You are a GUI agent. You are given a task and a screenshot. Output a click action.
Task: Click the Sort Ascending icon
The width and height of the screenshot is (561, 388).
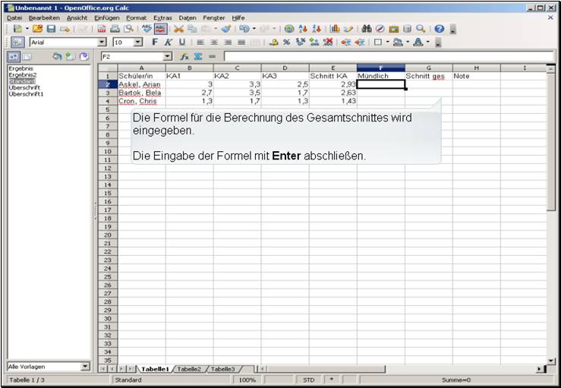[303, 29]
